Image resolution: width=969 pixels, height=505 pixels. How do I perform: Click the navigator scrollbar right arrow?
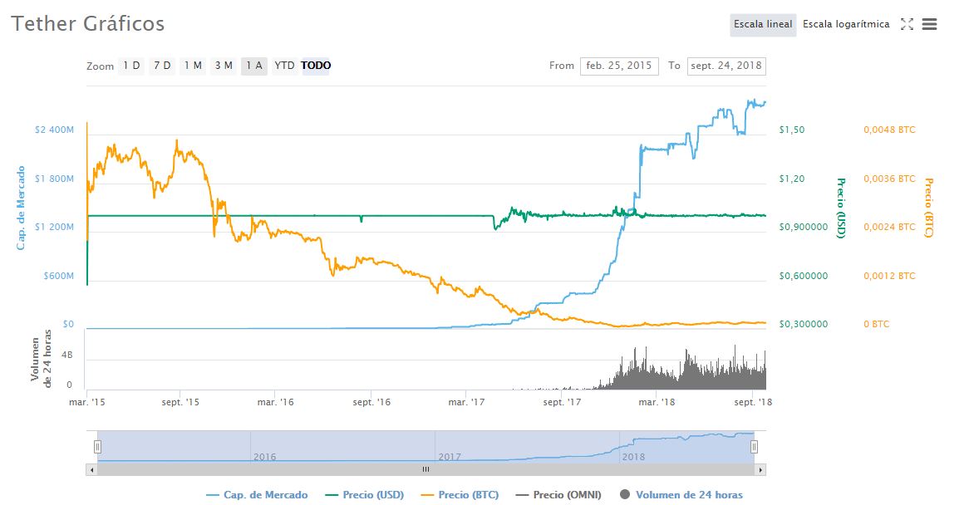(x=760, y=470)
